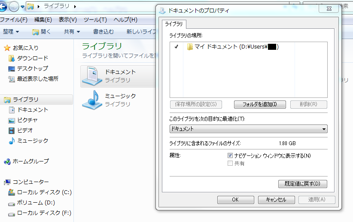The height and width of the screenshot is (222, 353).
Task: Expand the 整理 dropdown
Action: point(11,32)
